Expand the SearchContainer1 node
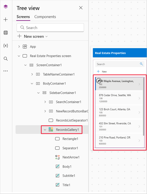This screenshot has height=194, width=147. (45, 102)
